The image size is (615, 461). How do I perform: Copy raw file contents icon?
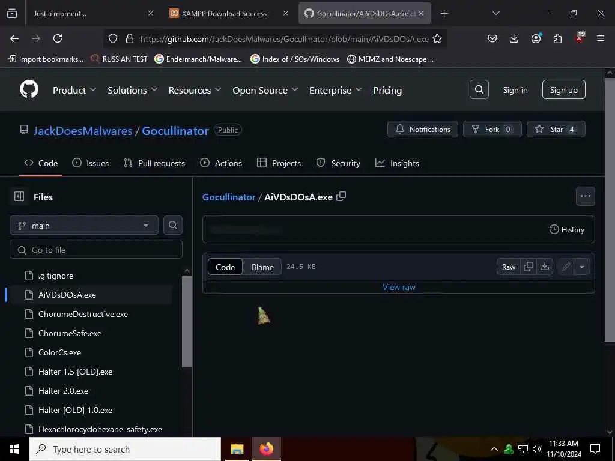click(x=529, y=267)
